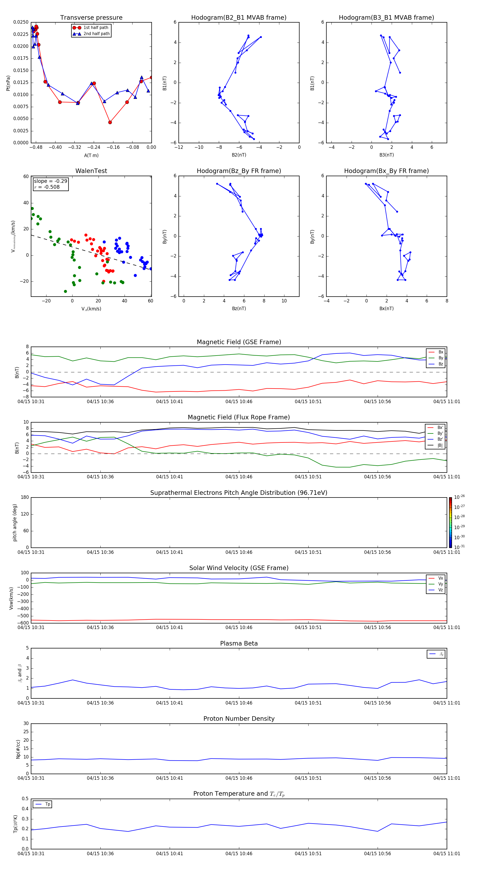Click the colorbar "10^-31" tick label

pyautogui.click(x=459, y=547)
